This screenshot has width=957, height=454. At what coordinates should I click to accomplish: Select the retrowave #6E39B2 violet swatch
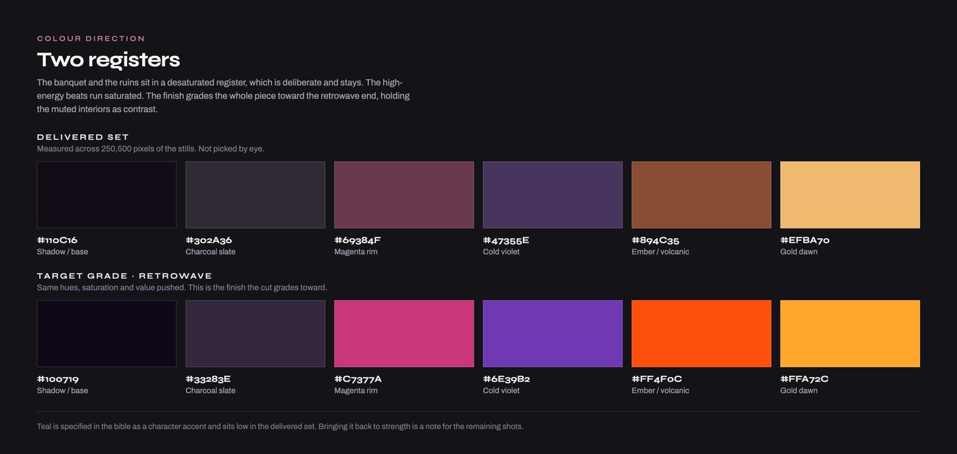[x=553, y=334]
